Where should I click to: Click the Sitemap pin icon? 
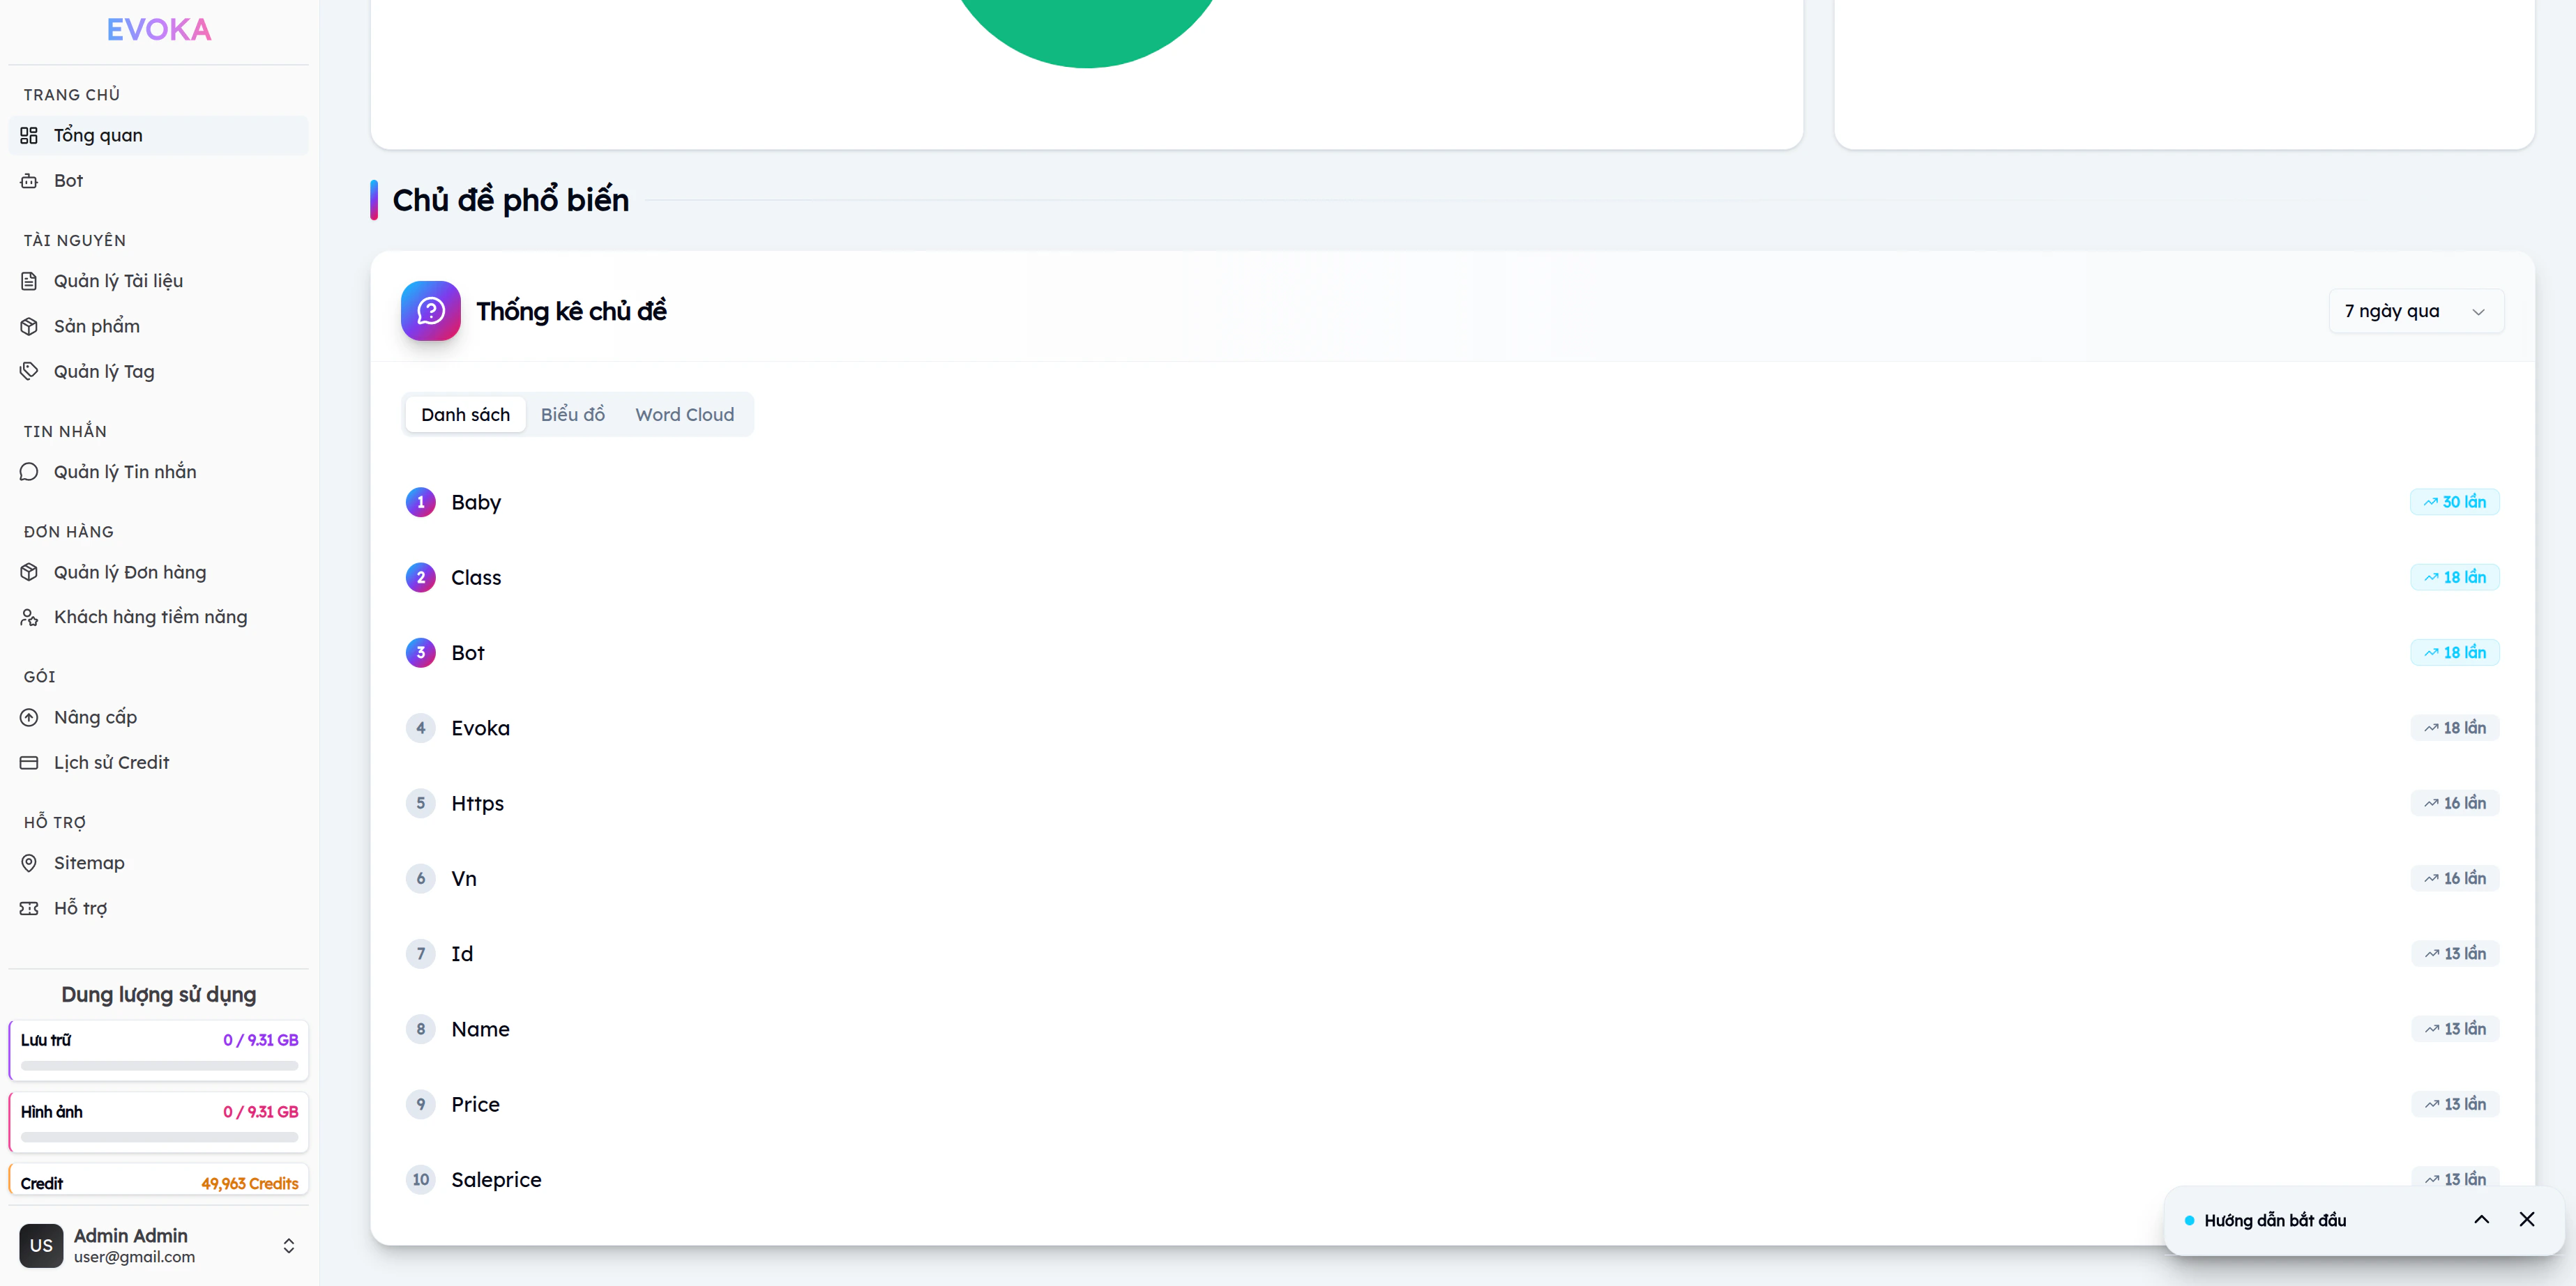pos(29,862)
